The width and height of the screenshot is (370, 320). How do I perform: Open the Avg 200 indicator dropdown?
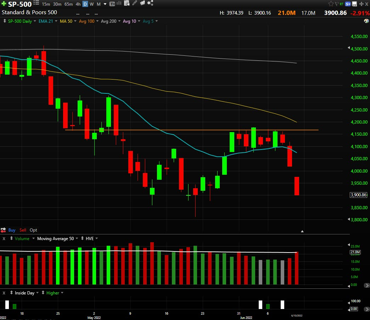(119, 21)
